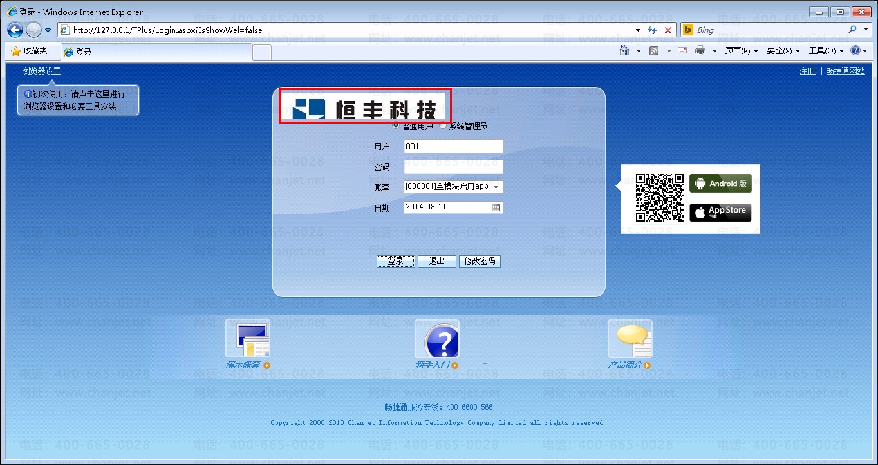878x465 pixels.
Task: Select the 登录 browser tab
Action: point(156,52)
